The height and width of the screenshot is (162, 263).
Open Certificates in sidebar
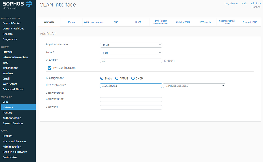[x=10, y=157]
